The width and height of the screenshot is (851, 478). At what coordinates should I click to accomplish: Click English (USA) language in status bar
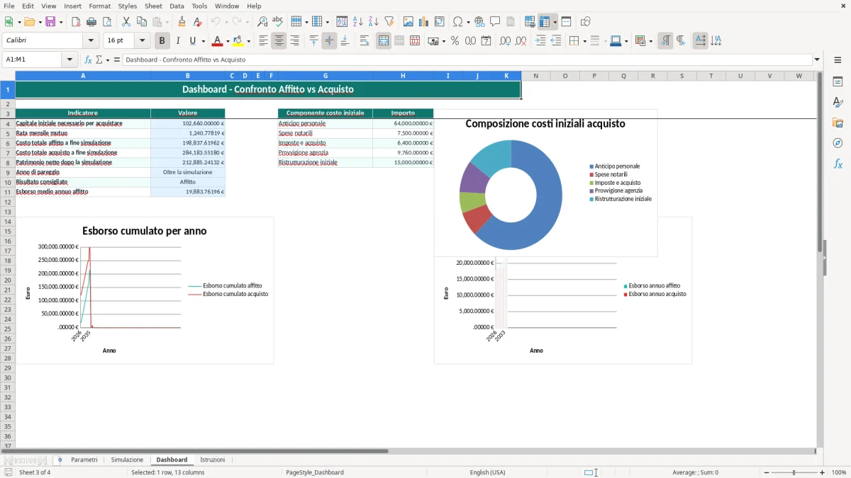point(487,472)
